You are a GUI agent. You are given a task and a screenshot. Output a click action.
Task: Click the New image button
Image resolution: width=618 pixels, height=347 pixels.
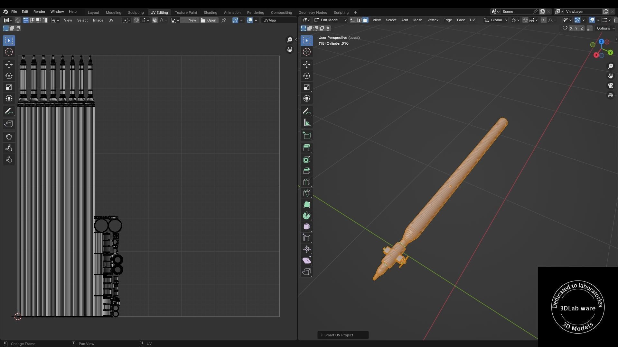189,20
